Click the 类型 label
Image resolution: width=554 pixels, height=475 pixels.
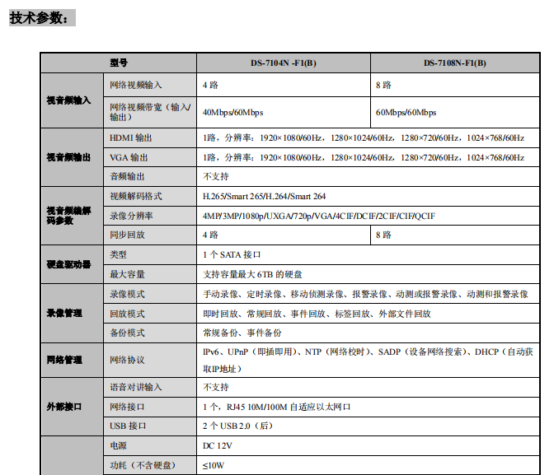click(118, 255)
